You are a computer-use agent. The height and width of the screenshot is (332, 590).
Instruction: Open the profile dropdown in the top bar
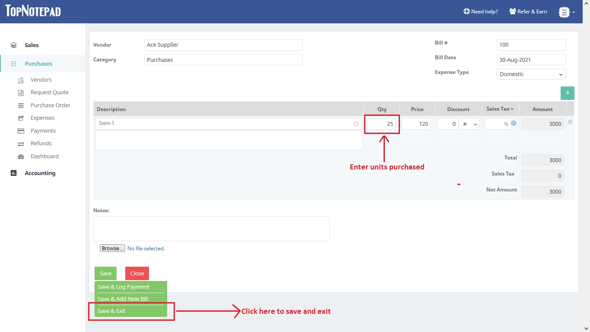[567, 12]
